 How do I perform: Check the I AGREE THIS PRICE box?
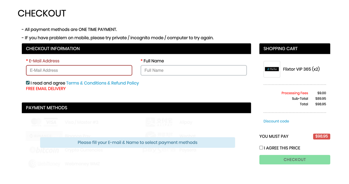(x=261, y=148)
